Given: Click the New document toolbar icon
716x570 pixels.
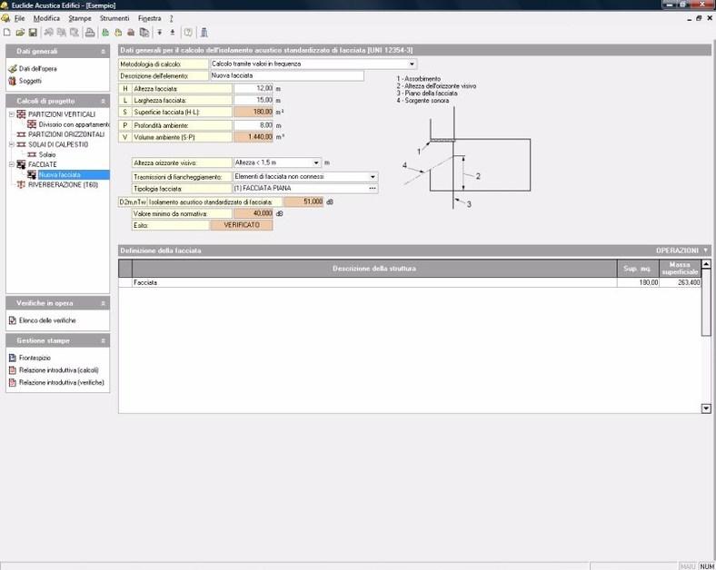Looking at the screenshot, I should tap(7, 33).
